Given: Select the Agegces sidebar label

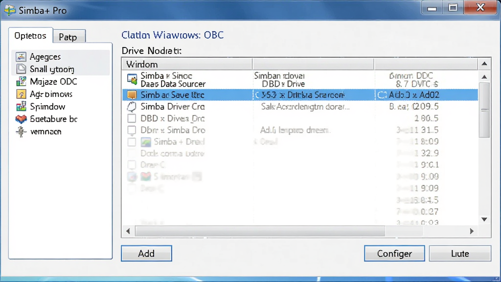Looking at the screenshot, I should pos(45,57).
